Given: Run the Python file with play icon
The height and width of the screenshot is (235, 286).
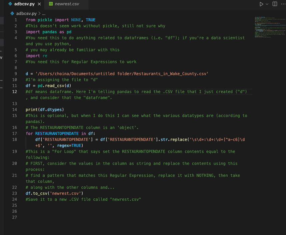Looking at the screenshot, I should (x=261, y=4).
